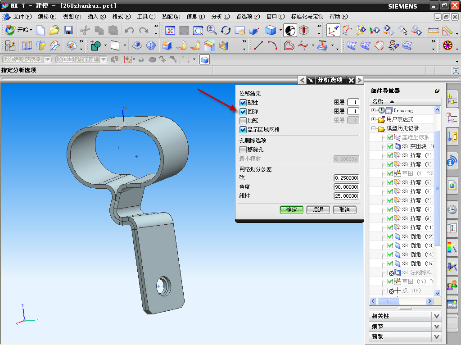Click the black-white background toggle icon
Image resolution: width=461 pixels, height=345 pixels.
click(290, 30)
